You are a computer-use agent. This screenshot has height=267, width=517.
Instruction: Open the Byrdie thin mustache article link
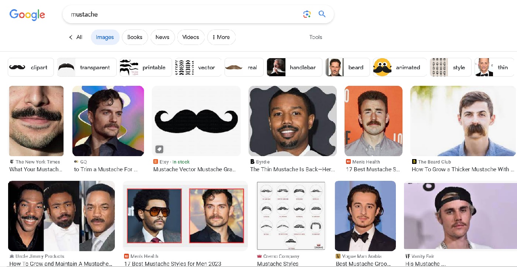(293, 169)
